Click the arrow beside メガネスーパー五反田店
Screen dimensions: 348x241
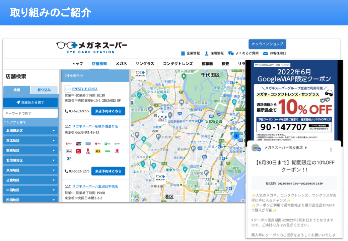(306, 147)
